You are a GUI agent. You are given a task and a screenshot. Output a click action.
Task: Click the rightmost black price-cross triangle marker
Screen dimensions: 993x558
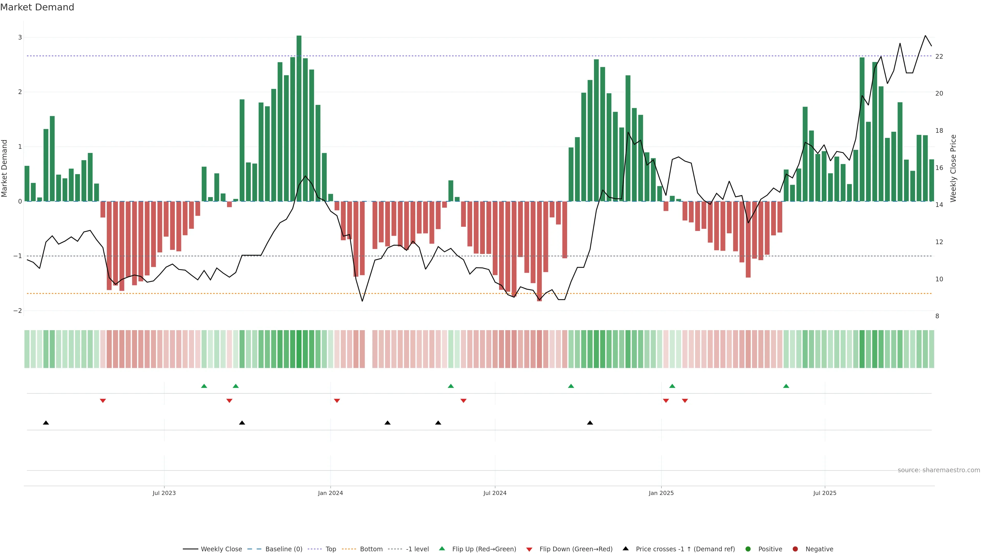[x=590, y=423]
